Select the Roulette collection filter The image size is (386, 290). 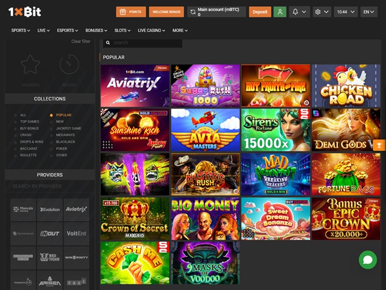(x=28, y=155)
